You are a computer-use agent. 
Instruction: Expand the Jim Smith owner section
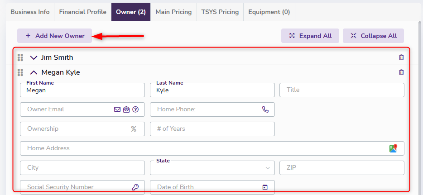tap(34, 57)
